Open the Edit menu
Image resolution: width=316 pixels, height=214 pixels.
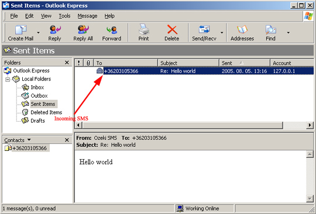(29, 16)
